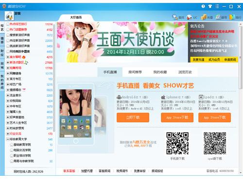Open the 热门话题推荐 room
This screenshot has height=182, width=243.
pos(18,30)
